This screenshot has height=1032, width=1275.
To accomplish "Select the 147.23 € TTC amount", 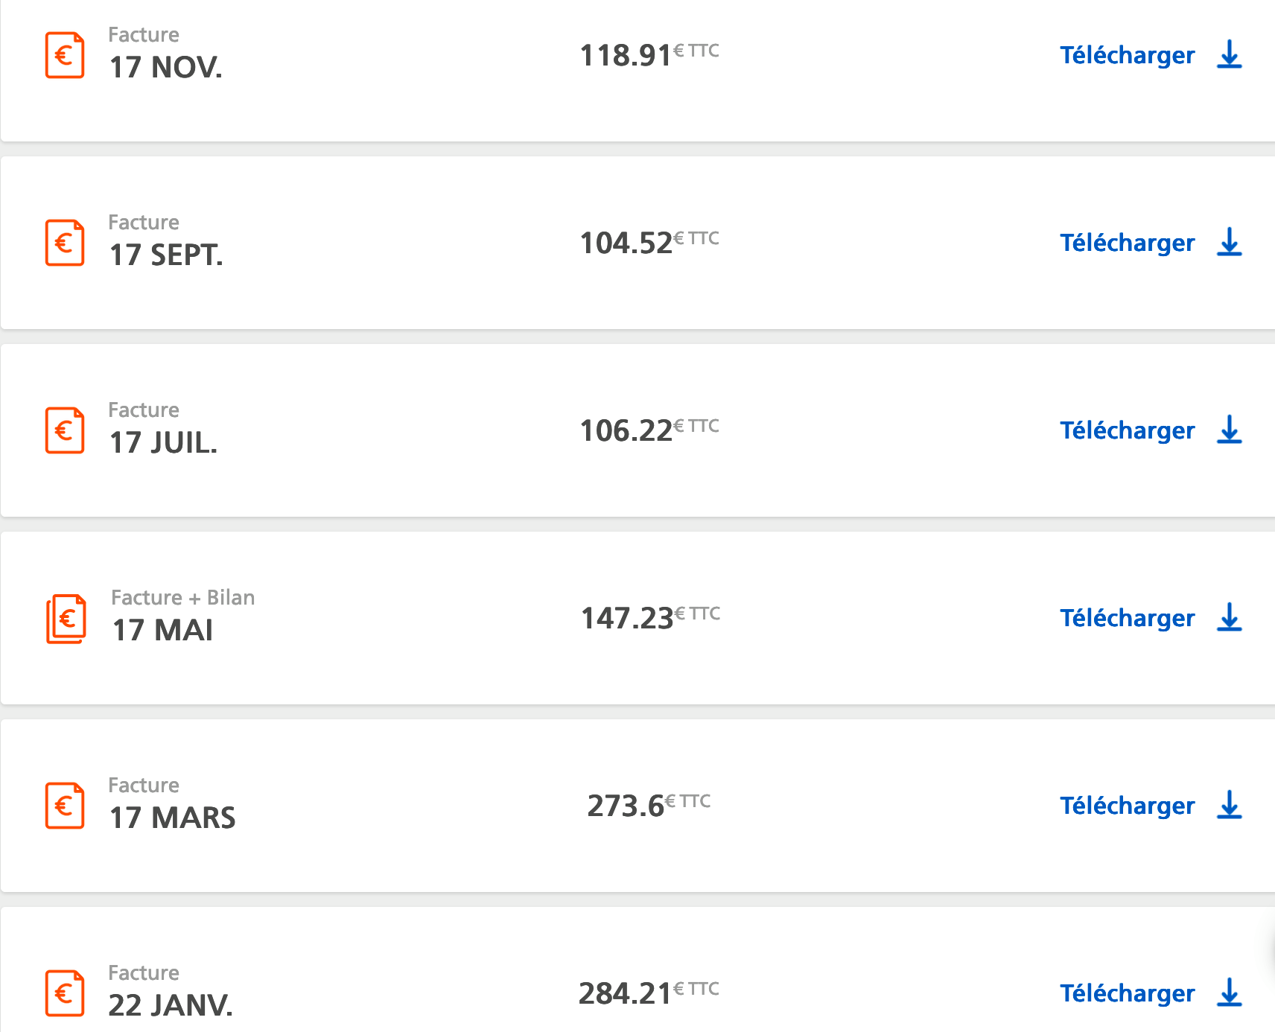I will click(650, 618).
